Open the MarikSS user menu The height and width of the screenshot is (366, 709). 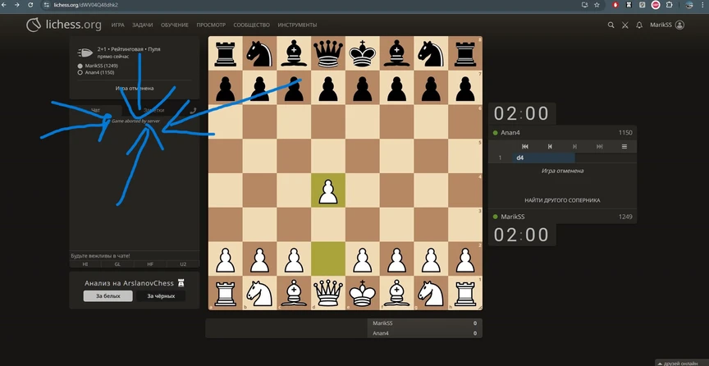pos(666,25)
